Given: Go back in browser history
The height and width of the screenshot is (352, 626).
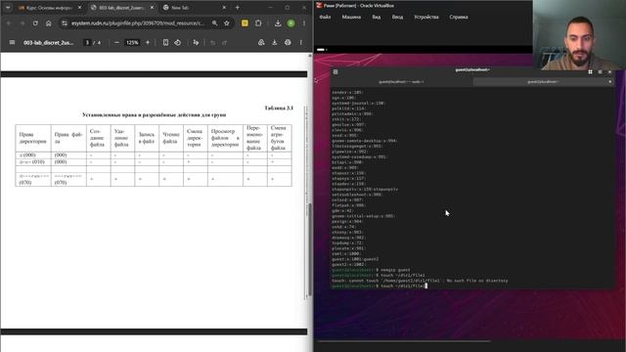Looking at the screenshot, I should 9,23.
